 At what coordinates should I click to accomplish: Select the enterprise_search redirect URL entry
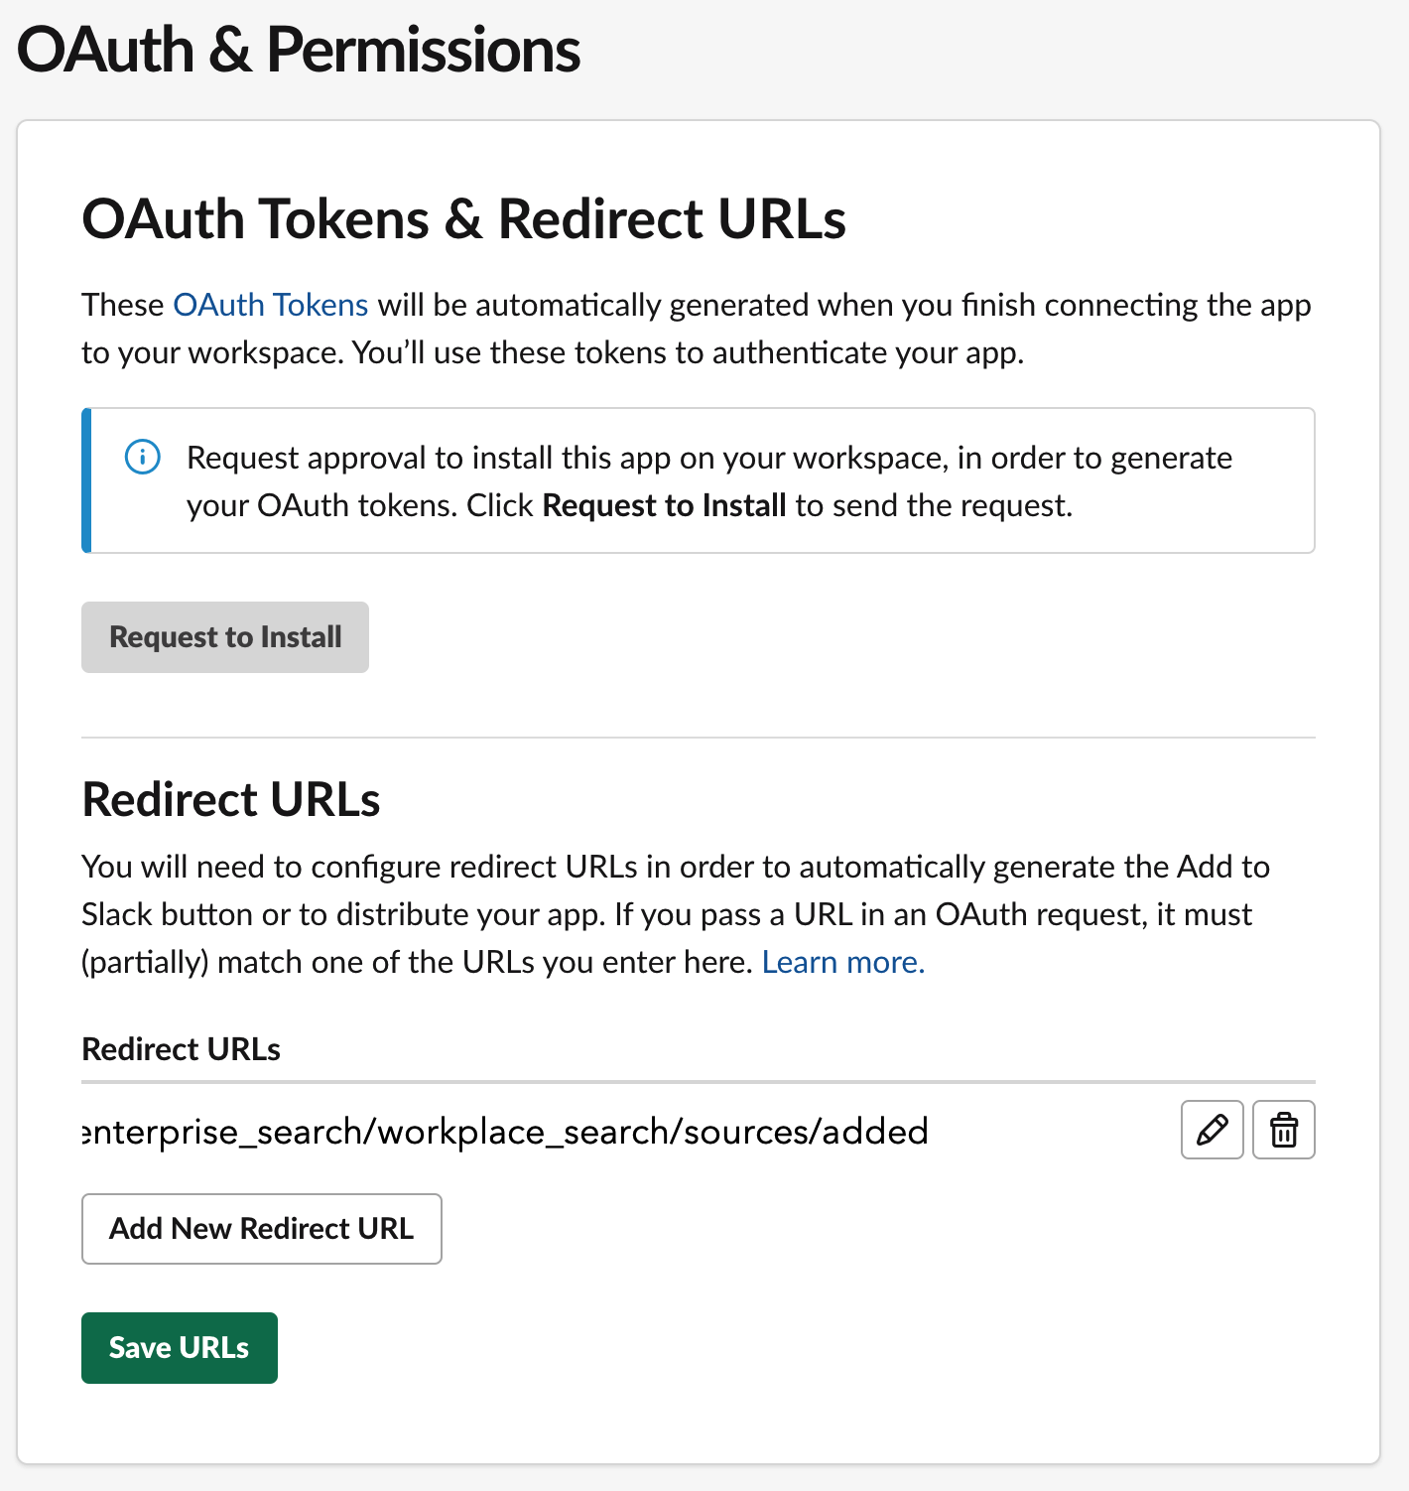506,1132
